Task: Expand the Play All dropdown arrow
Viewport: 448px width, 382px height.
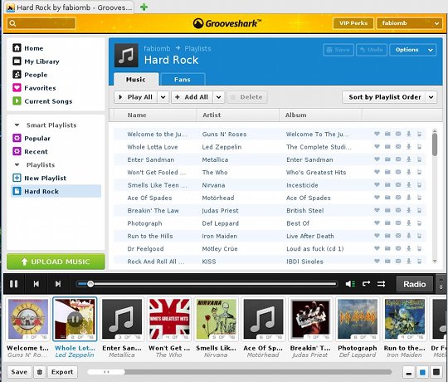Action: (x=163, y=97)
